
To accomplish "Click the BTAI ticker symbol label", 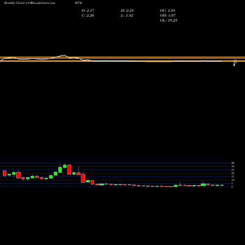I will (x=78, y=3).
